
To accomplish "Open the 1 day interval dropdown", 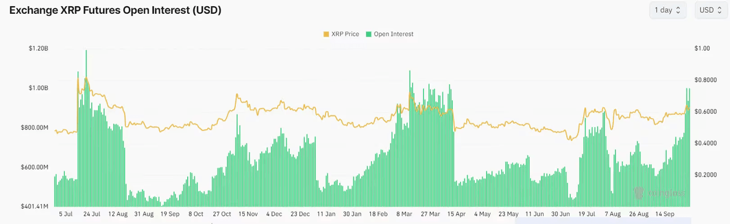I will pos(668,10).
